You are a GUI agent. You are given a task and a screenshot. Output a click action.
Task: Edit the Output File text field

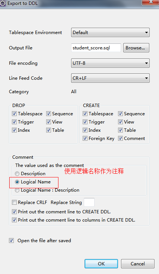96,48
